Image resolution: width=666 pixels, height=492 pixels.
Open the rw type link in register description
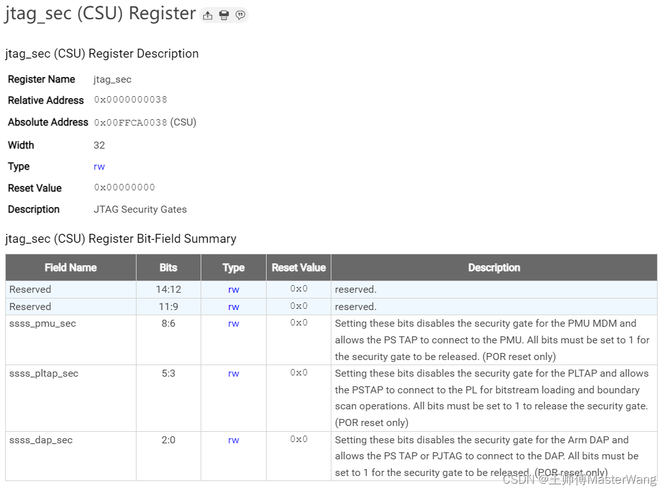[x=99, y=166]
